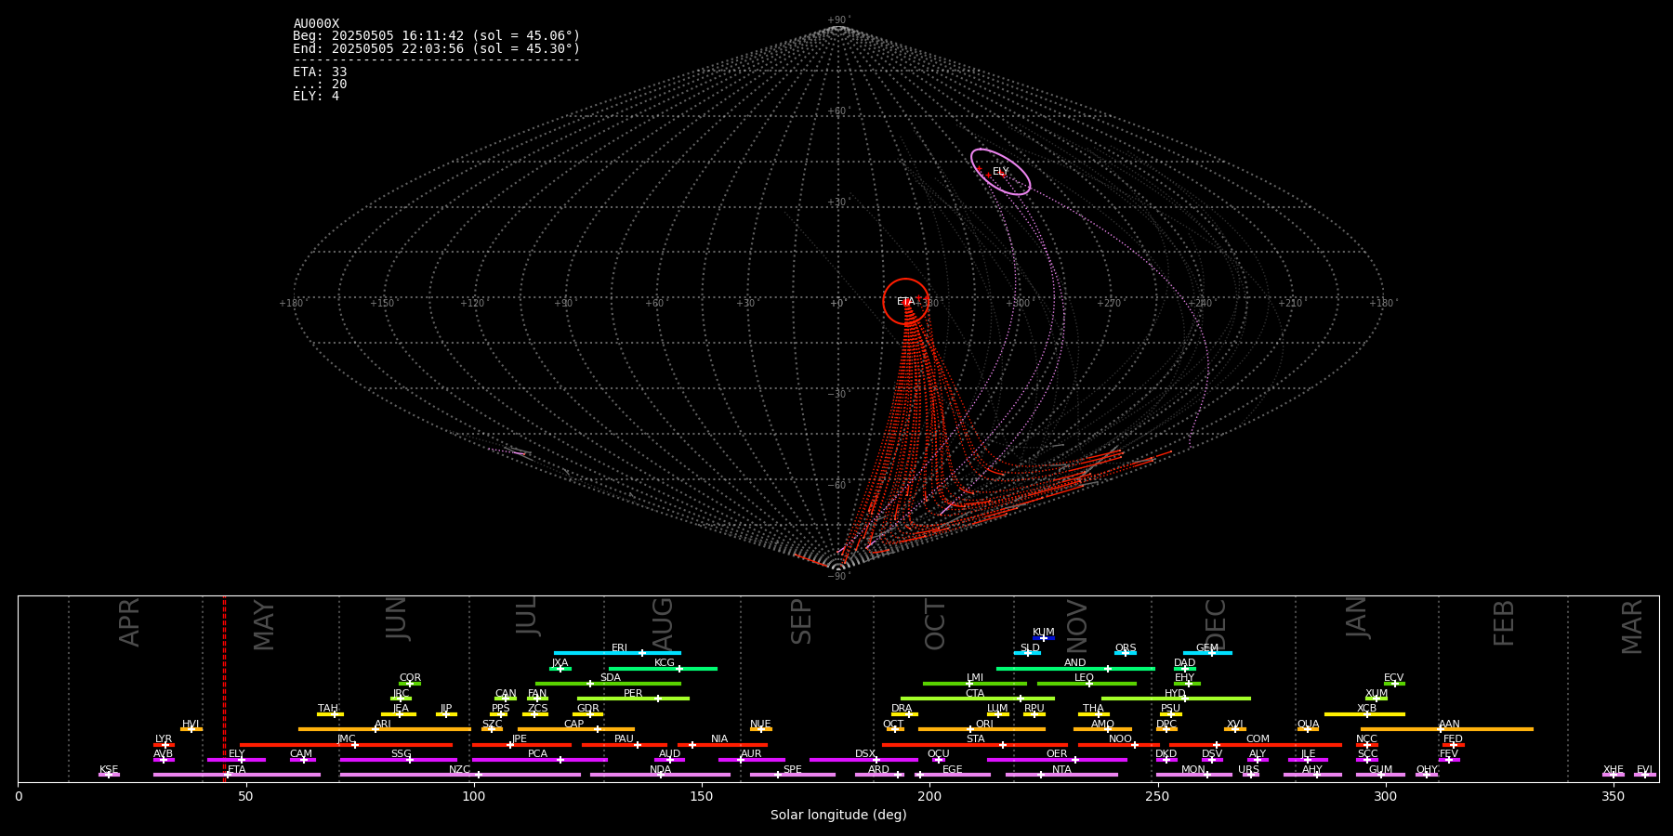This screenshot has height=836, width=1673.
Task: Select the HYD shower bar in December
Action: 1176,699
